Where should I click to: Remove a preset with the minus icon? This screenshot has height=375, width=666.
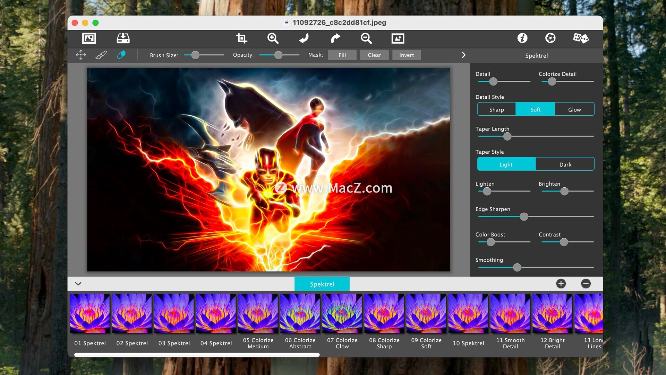coord(586,284)
